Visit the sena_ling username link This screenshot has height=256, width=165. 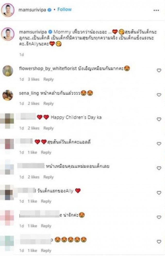(x=29, y=93)
